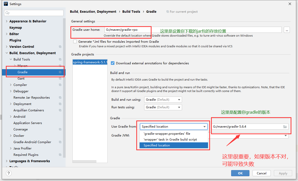Open the 'Run tests using' dropdown
This screenshot has height=181, width=298.
[163, 107]
